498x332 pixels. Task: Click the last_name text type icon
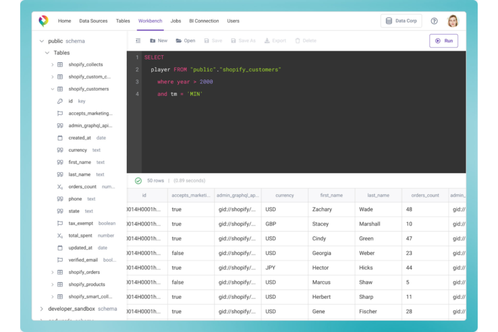click(x=60, y=175)
